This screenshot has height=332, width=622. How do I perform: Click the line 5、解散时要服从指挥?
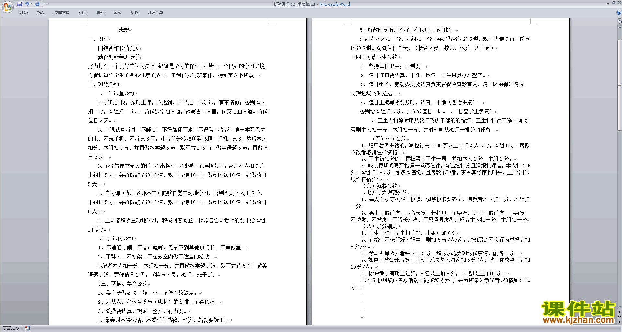point(407,30)
